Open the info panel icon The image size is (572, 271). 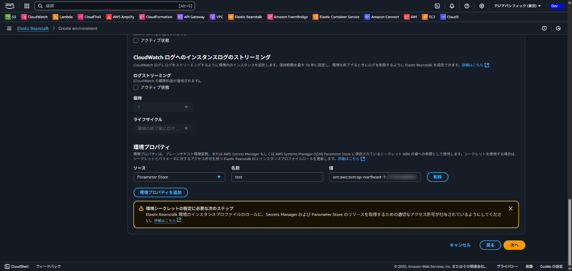[544, 28]
